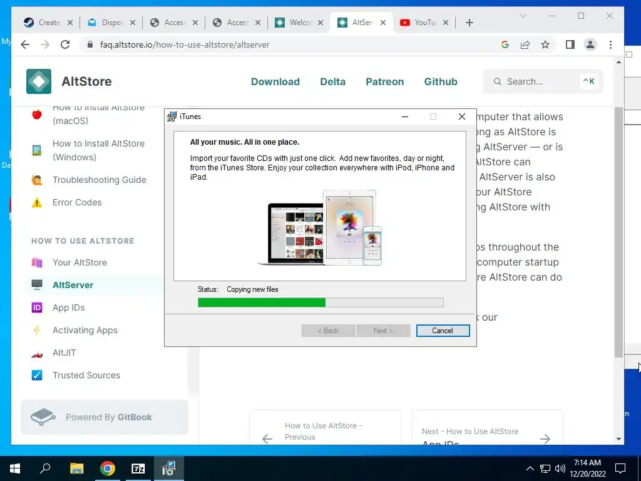The image size is (641, 481).
Task: Open the AltJIT sidebar page
Action: 64,353
